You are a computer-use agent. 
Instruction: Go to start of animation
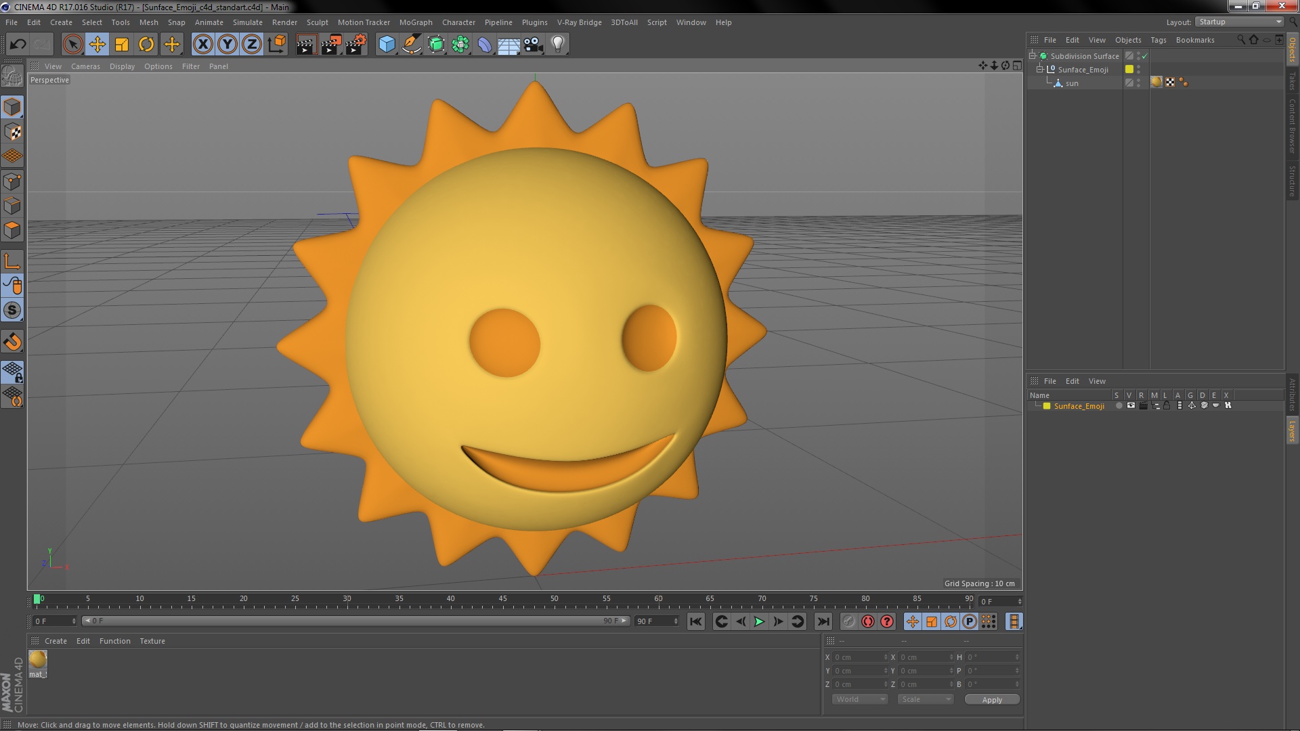tap(695, 621)
